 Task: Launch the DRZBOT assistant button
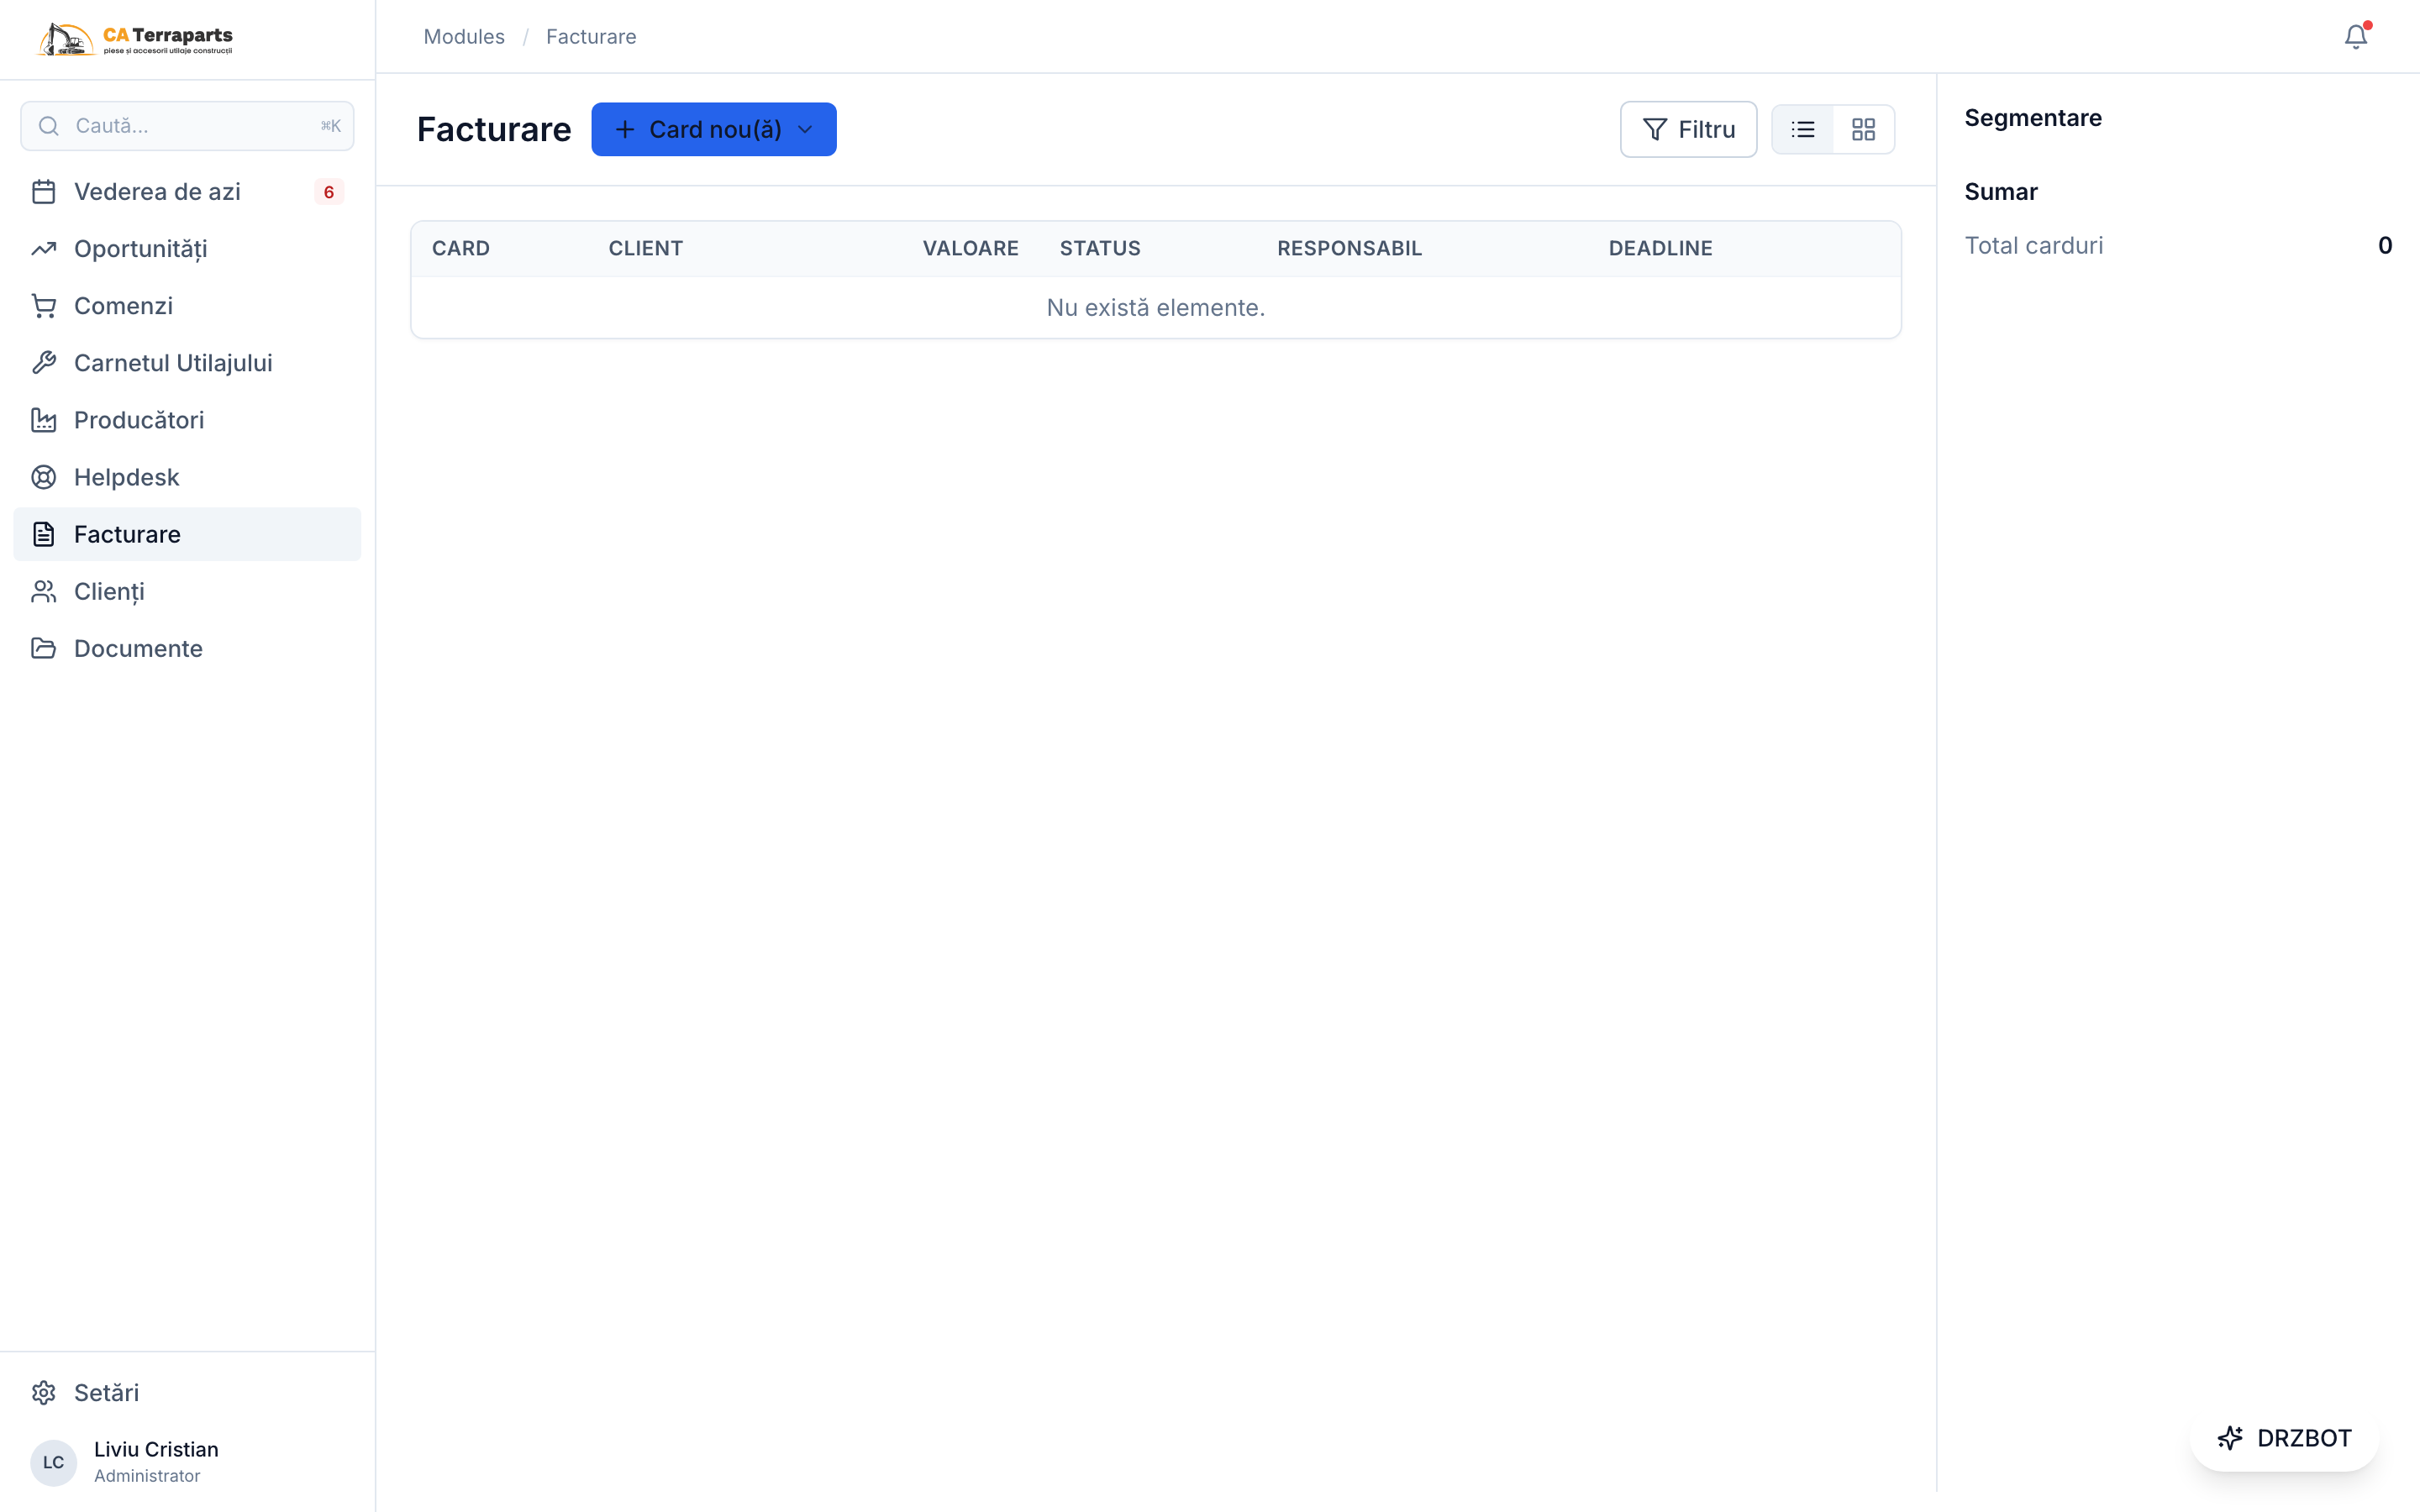pos(2284,1437)
